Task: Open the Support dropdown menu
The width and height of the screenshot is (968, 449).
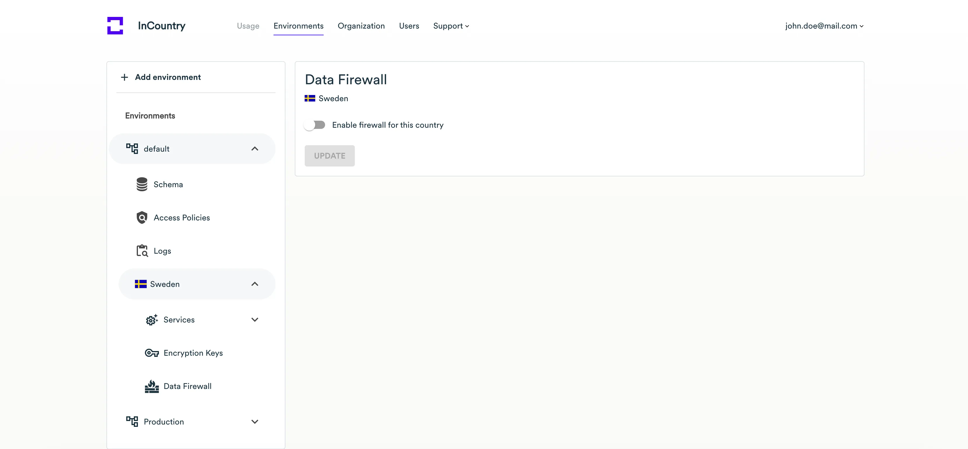Action: pyautogui.click(x=450, y=26)
